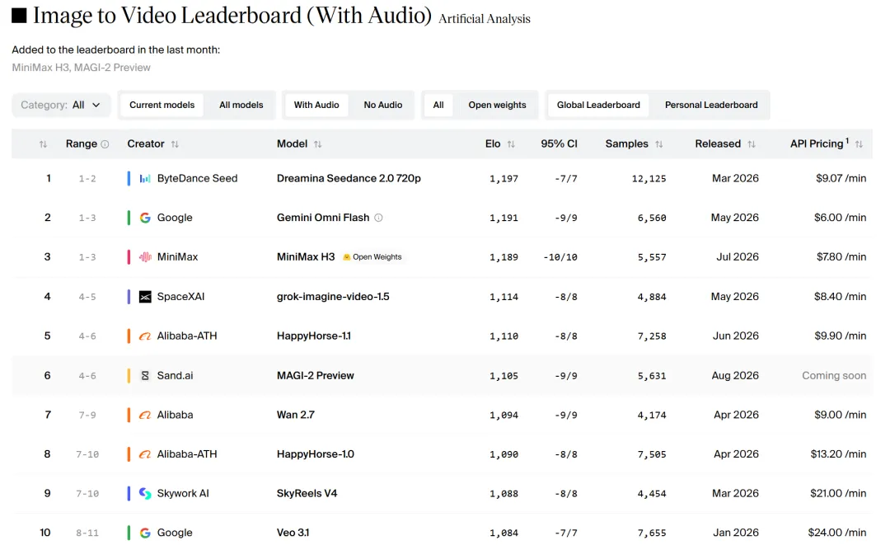The height and width of the screenshot is (545, 890).
Task: Click the 95% CI column header
Action: tap(559, 144)
